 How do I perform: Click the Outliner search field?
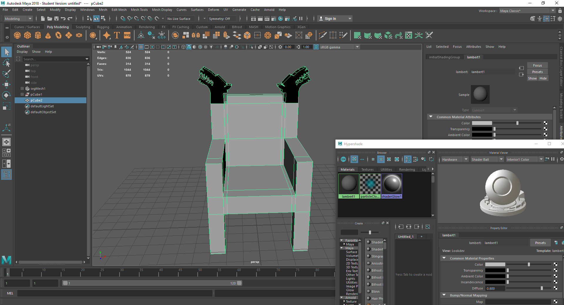pyautogui.click(x=56, y=59)
